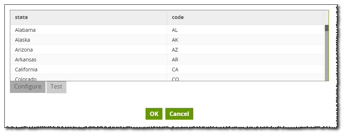Image resolution: width=345 pixels, height=135 pixels.
Task: Click the scrollbar track below the thumb
Action: 327,56
